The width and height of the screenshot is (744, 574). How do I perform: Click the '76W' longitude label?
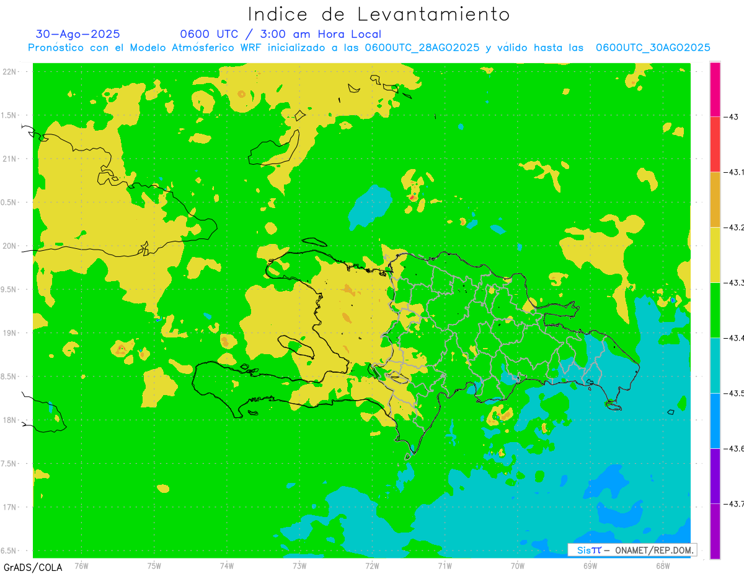pyautogui.click(x=81, y=565)
